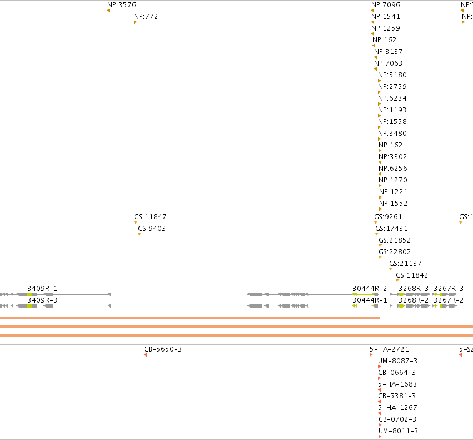The width and height of the screenshot is (473, 440).
Task: Click the NP:6256 feature
Action: [x=393, y=169]
